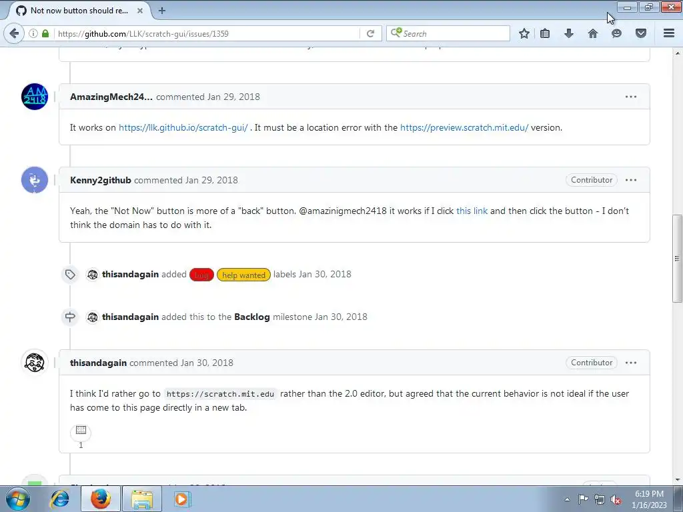The height and width of the screenshot is (512, 683).
Task: Click the label tag event icon
Action: 70,274
